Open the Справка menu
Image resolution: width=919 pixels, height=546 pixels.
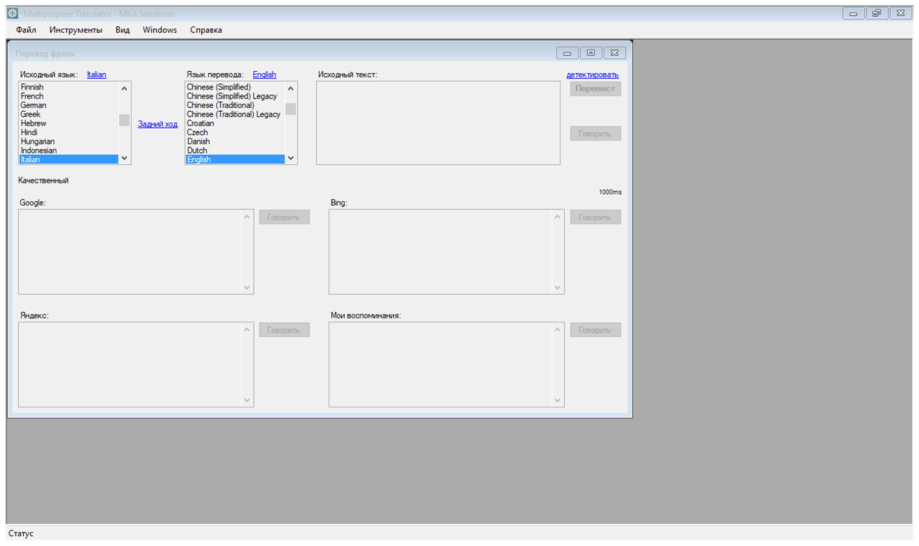click(x=206, y=30)
